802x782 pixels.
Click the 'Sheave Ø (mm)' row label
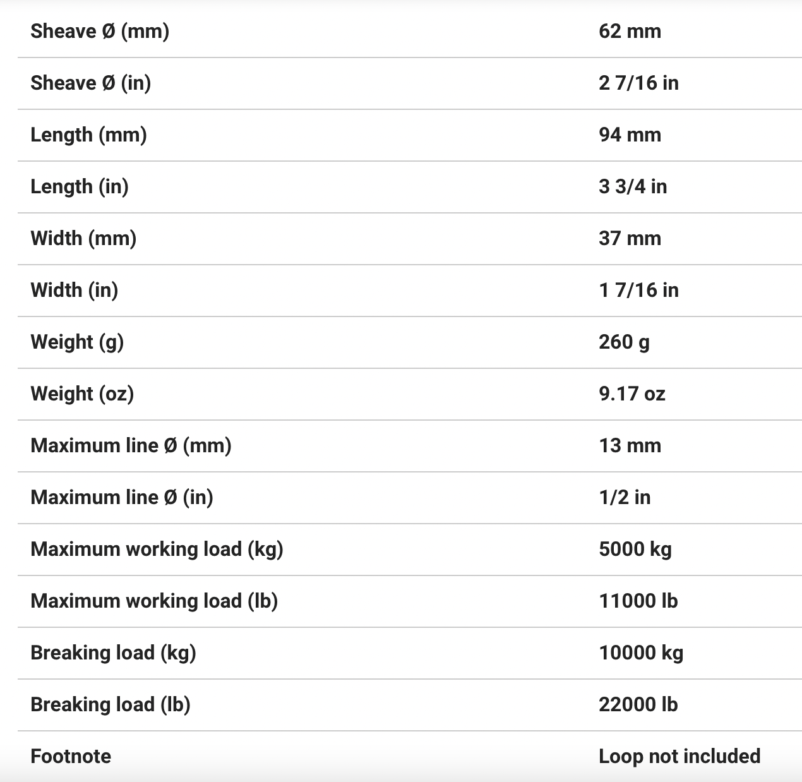[x=100, y=31]
